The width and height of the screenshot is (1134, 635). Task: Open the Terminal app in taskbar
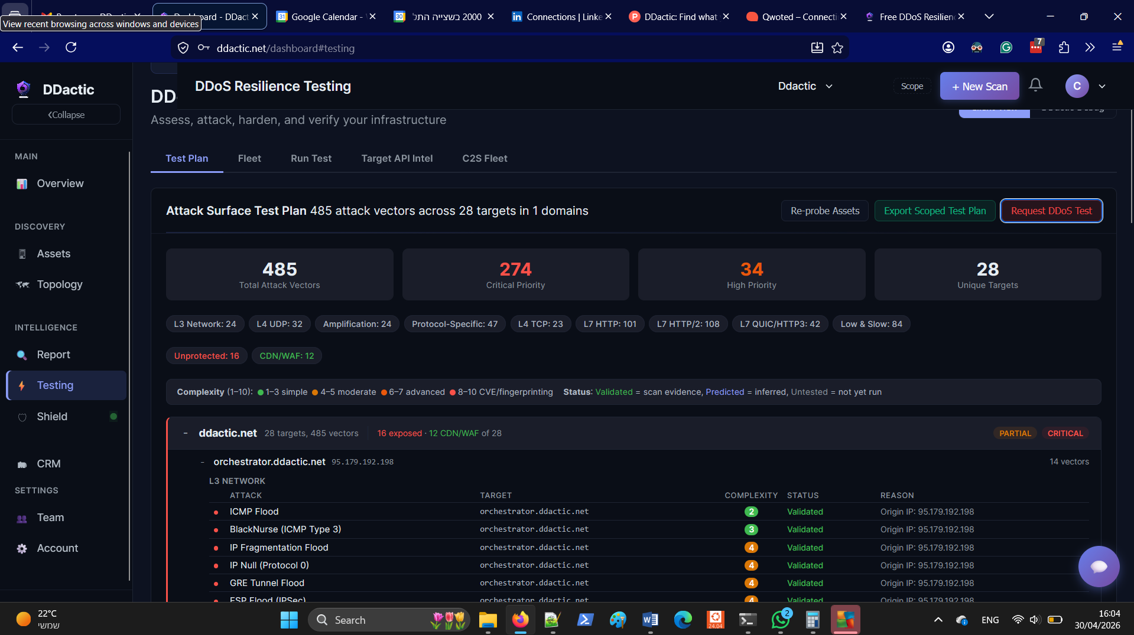click(x=748, y=620)
